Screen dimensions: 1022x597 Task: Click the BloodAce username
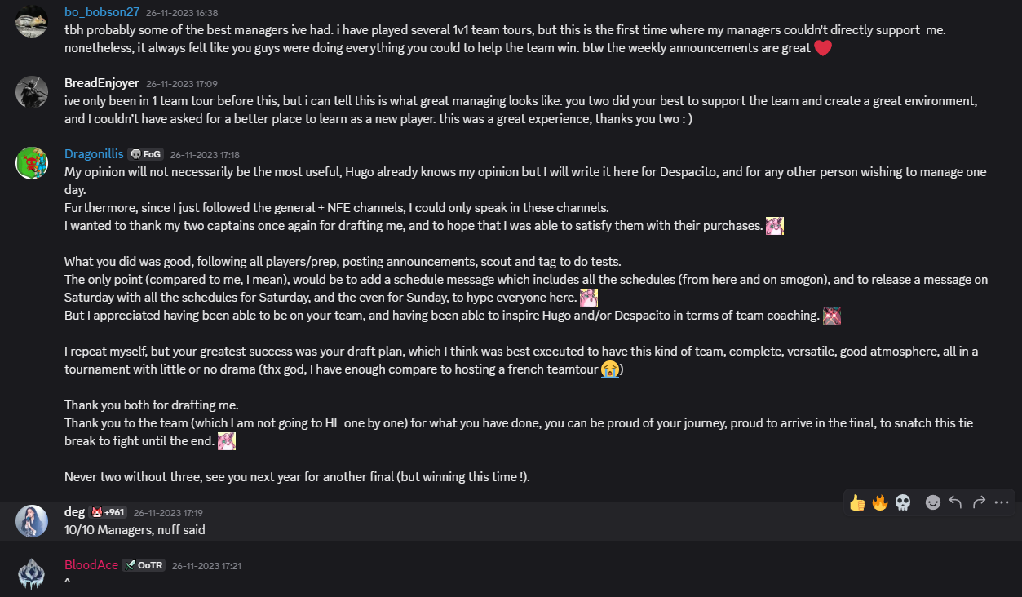click(91, 565)
